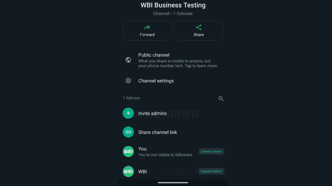The height and width of the screenshot is (186, 332).
Task: Click the Channel Owner badge
Action: tap(211, 152)
